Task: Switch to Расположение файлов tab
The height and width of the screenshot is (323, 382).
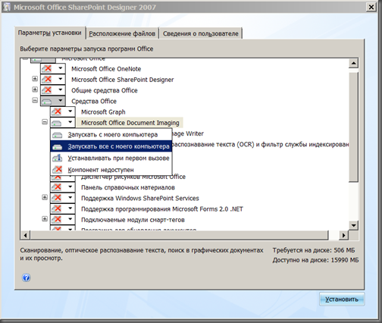Action: point(122,33)
